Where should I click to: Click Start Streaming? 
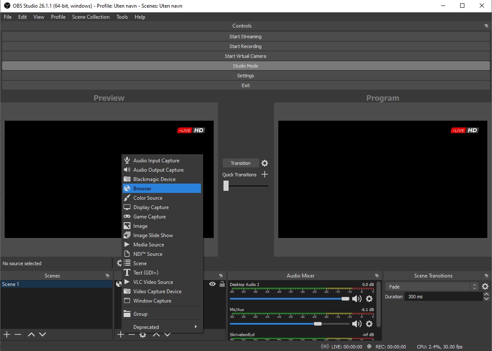click(x=246, y=37)
